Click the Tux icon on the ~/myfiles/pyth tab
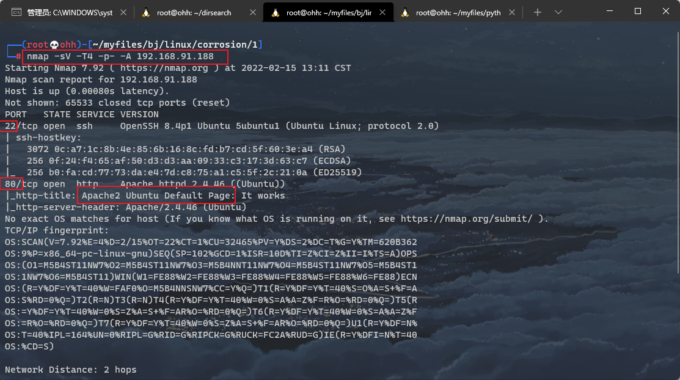 405,12
